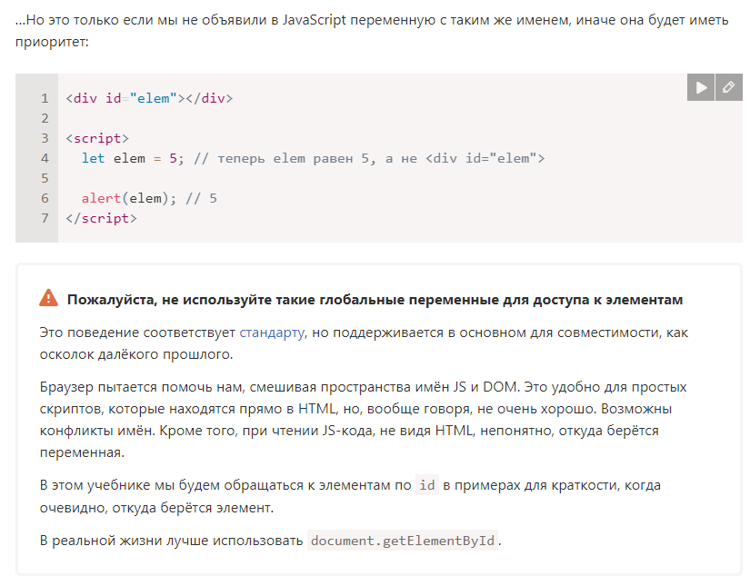The image size is (750, 586).
Task: Click the text "В реальной жизни лучше использовать"
Action: point(171,541)
